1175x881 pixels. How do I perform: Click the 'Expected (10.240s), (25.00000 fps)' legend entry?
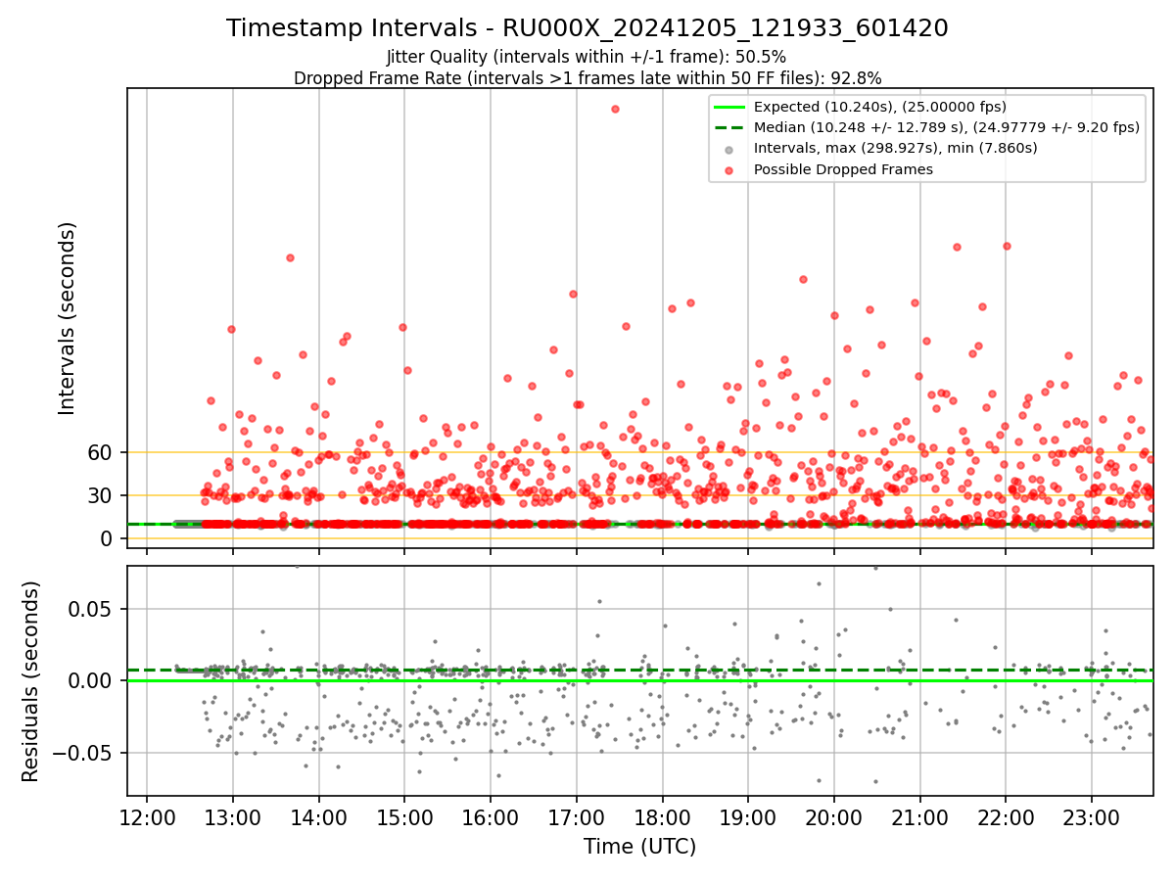[x=880, y=107]
